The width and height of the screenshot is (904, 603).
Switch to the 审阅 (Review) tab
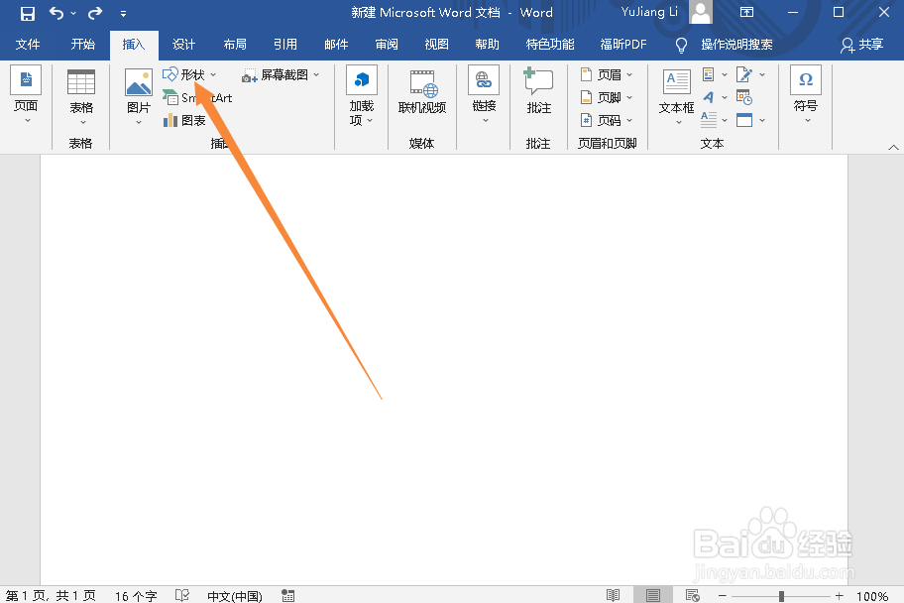pos(387,45)
